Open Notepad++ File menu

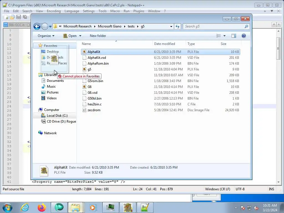7,11
